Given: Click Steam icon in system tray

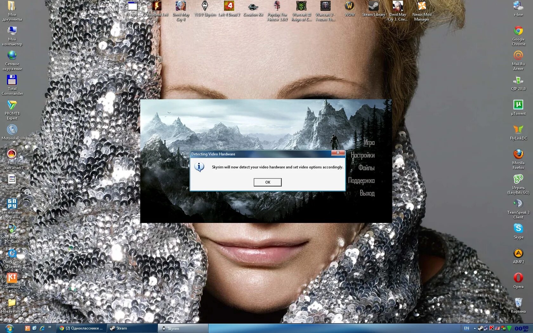Looking at the screenshot, I should (x=480, y=328).
